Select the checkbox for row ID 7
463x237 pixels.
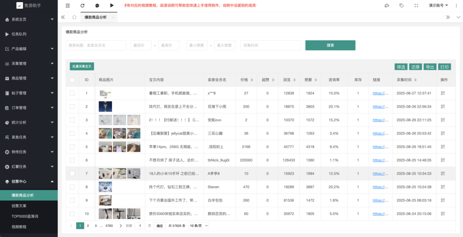72,173
